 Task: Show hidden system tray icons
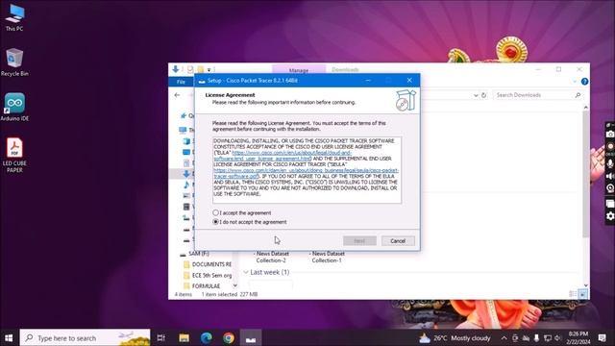tap(504, 337)
